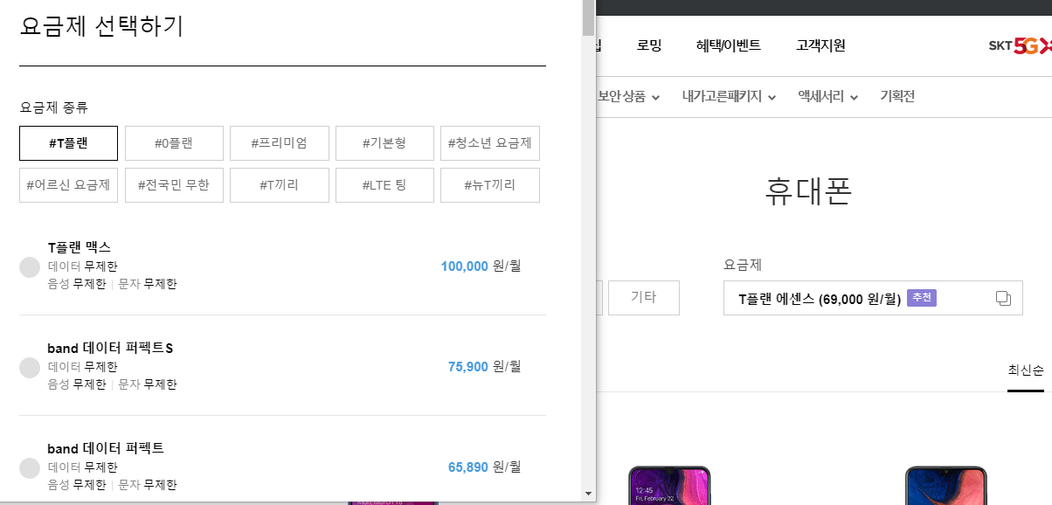This screenshot has width=1052, height=505.
Task: Open the pink-purple phone thumbnail
Action: (670, 486)
